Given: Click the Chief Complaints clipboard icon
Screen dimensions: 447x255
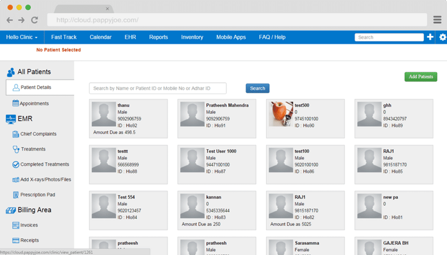Looking at the screenshot, I should [x=15, y=134].
